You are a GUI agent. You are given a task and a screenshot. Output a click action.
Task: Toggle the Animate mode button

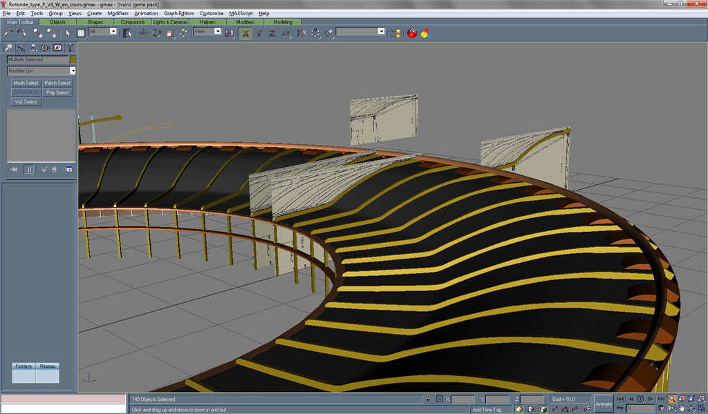click(604, 404)
